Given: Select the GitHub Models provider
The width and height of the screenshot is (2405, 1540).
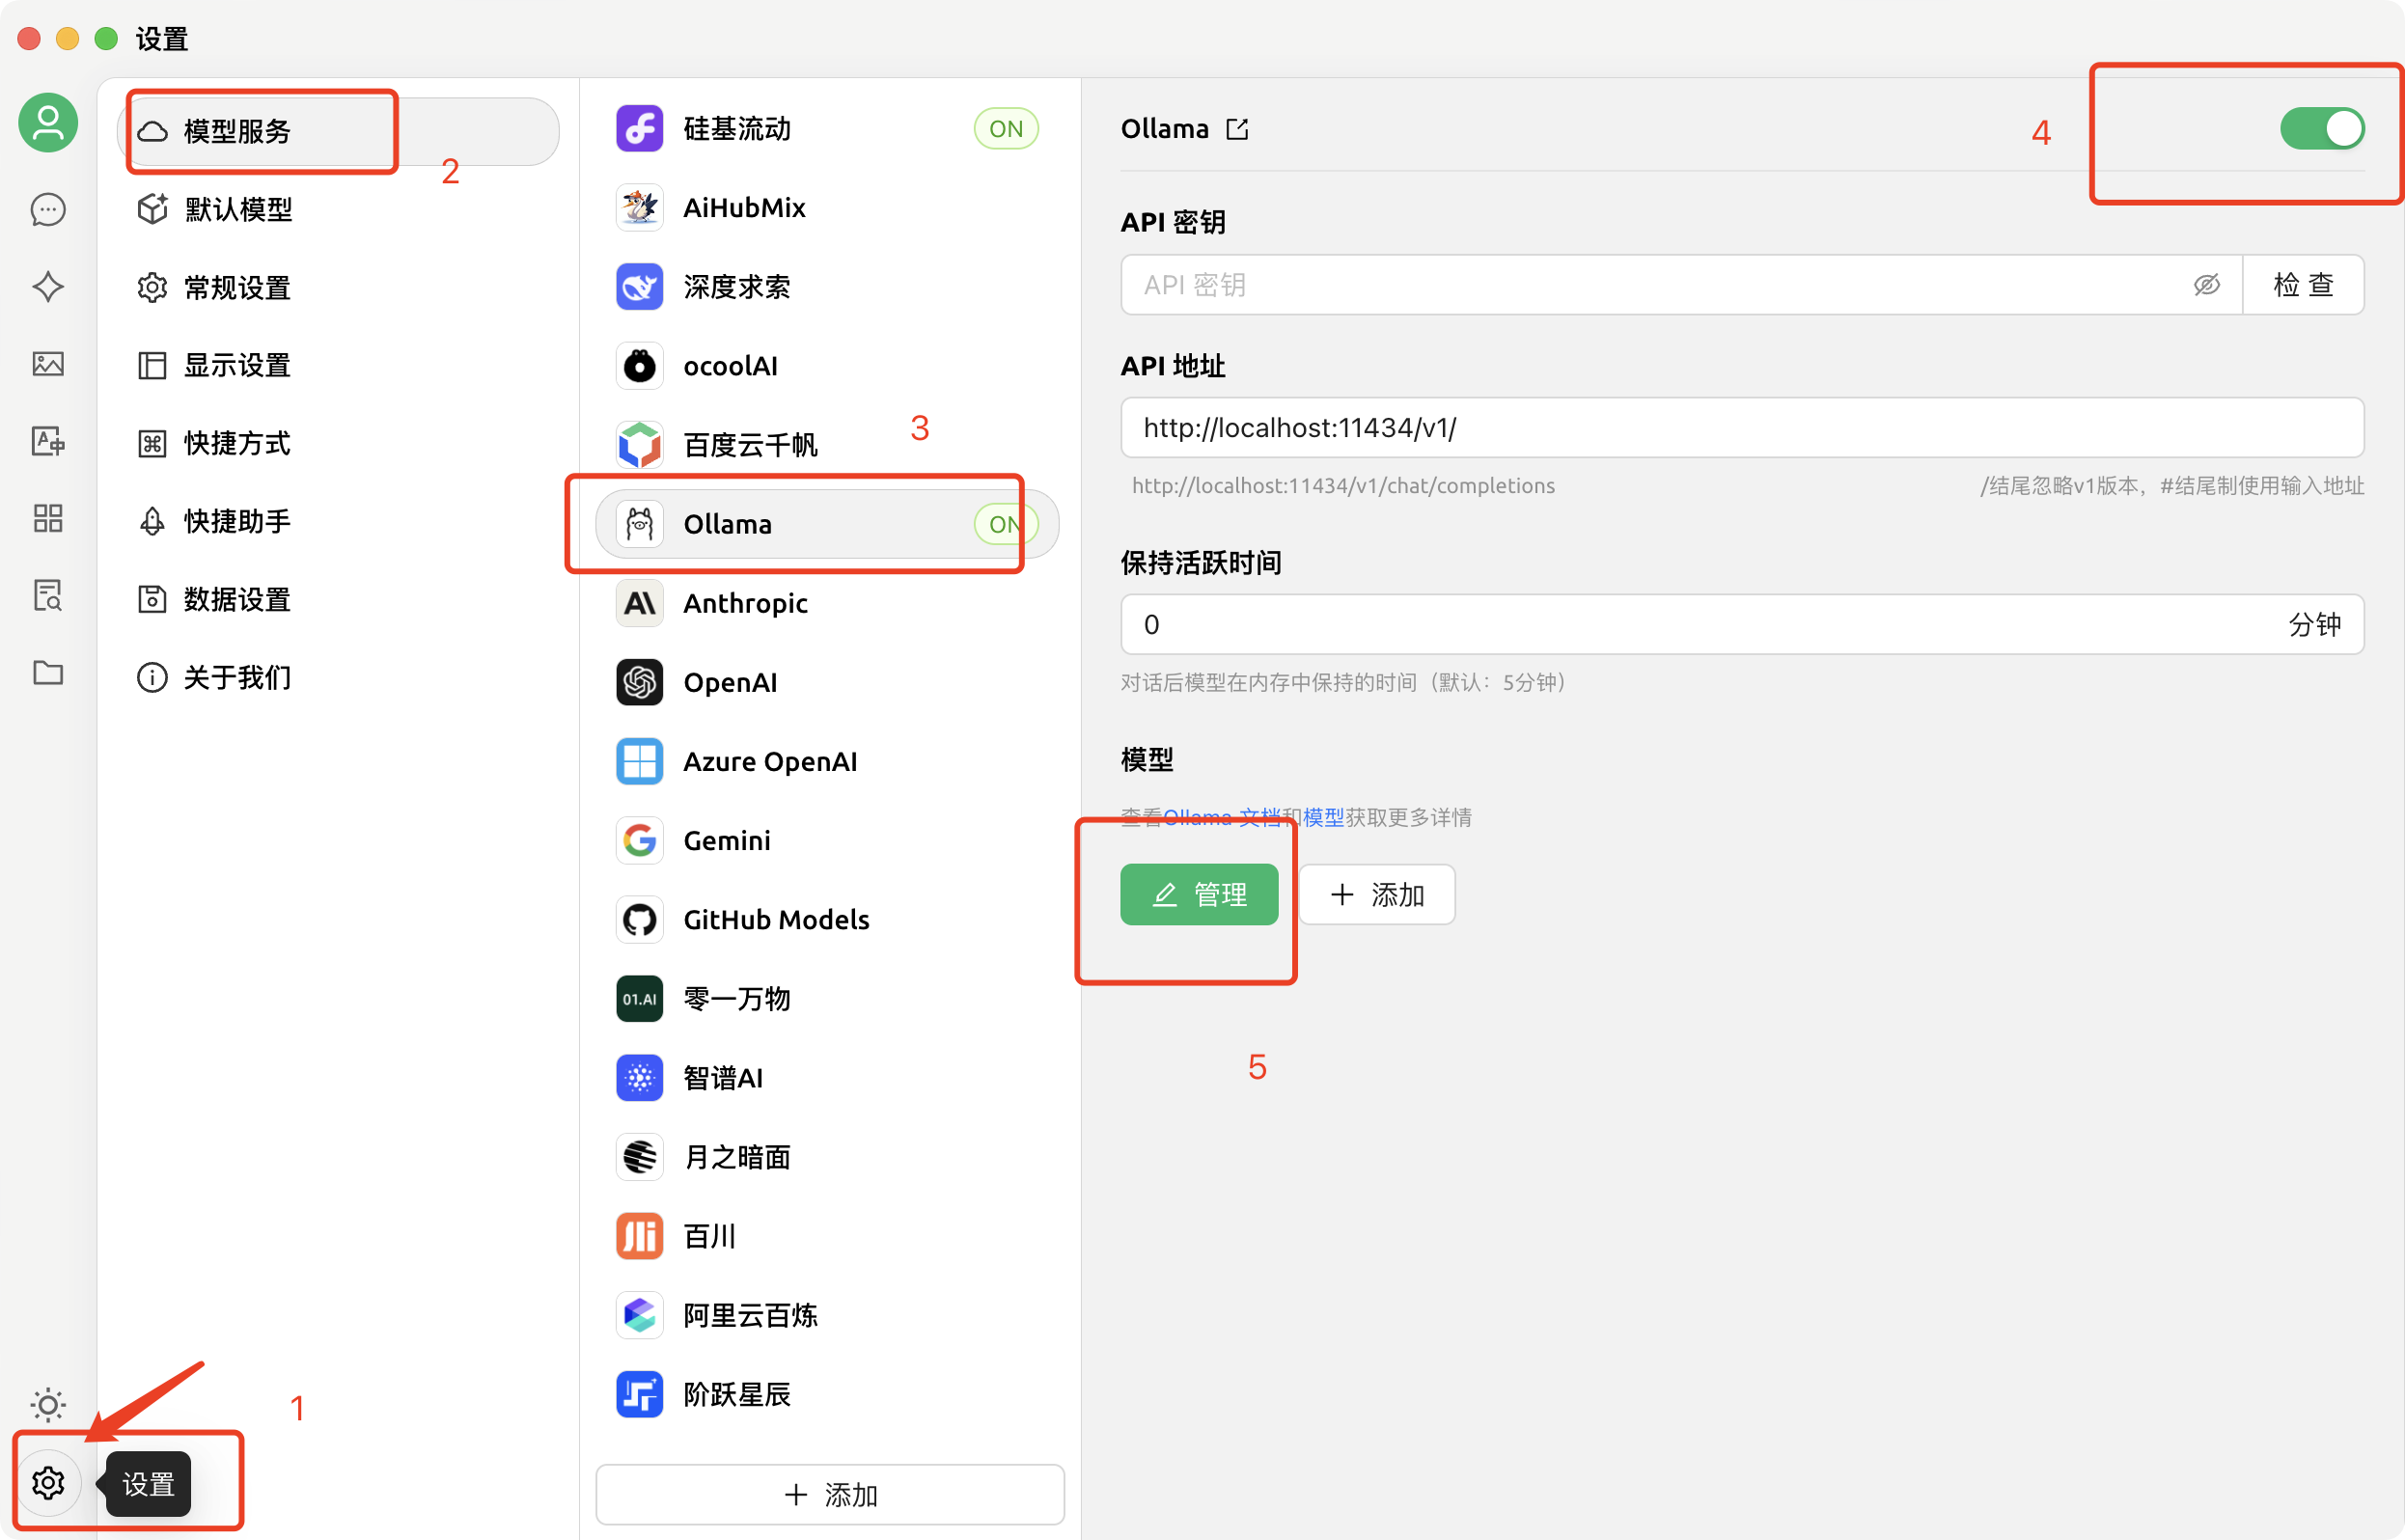Looking at the screenshot, I should click(827, 919).
